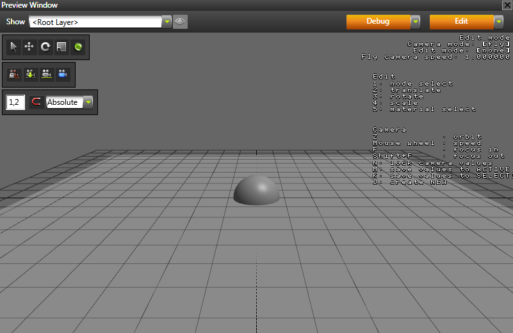Click the orange Debug button
The image size is (513, 333).
pos(377,22)
